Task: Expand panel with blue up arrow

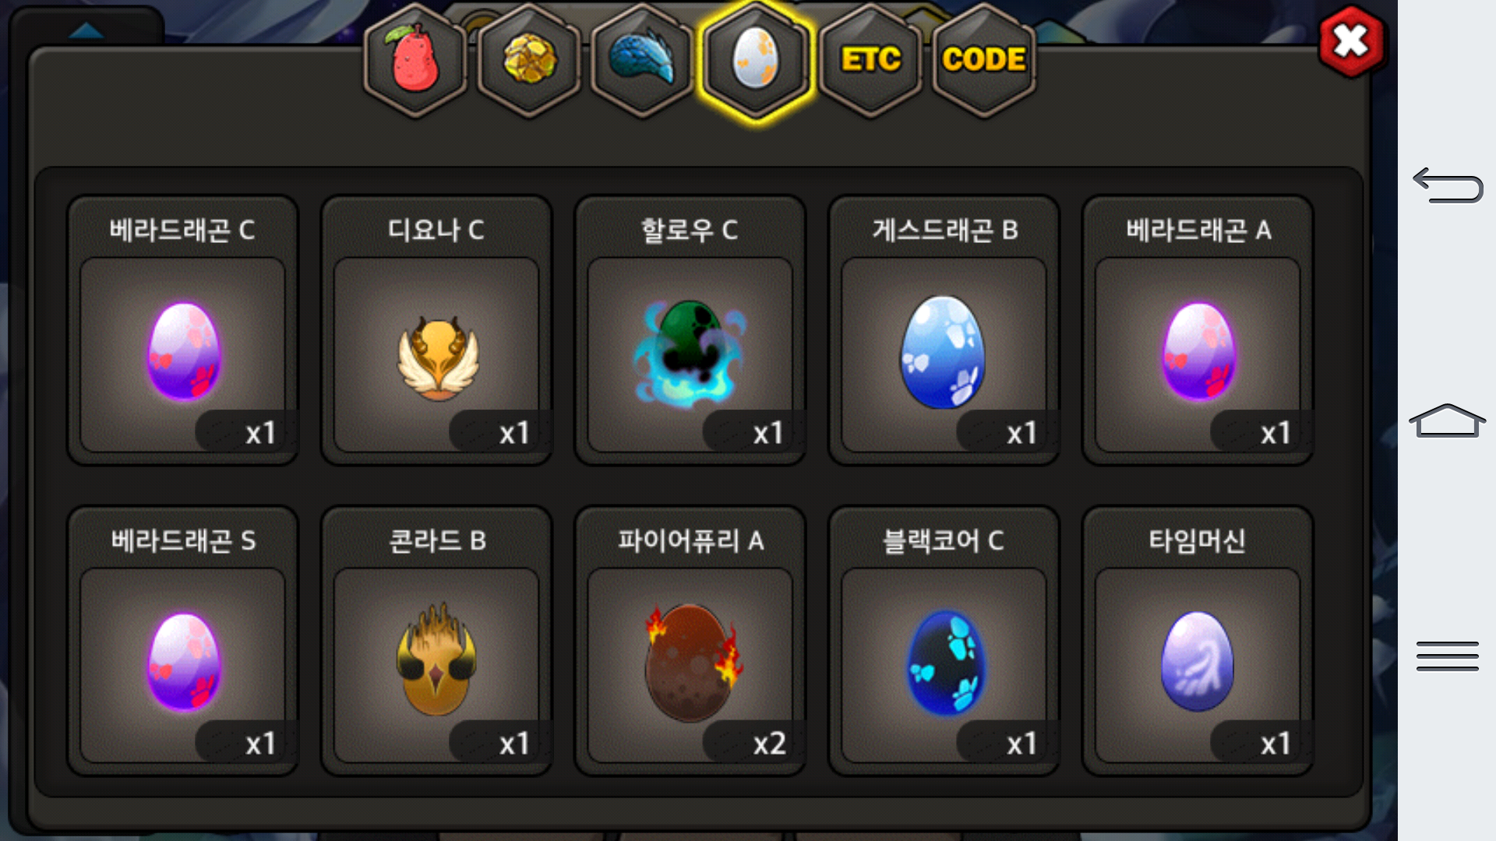Action: [86, 30]
